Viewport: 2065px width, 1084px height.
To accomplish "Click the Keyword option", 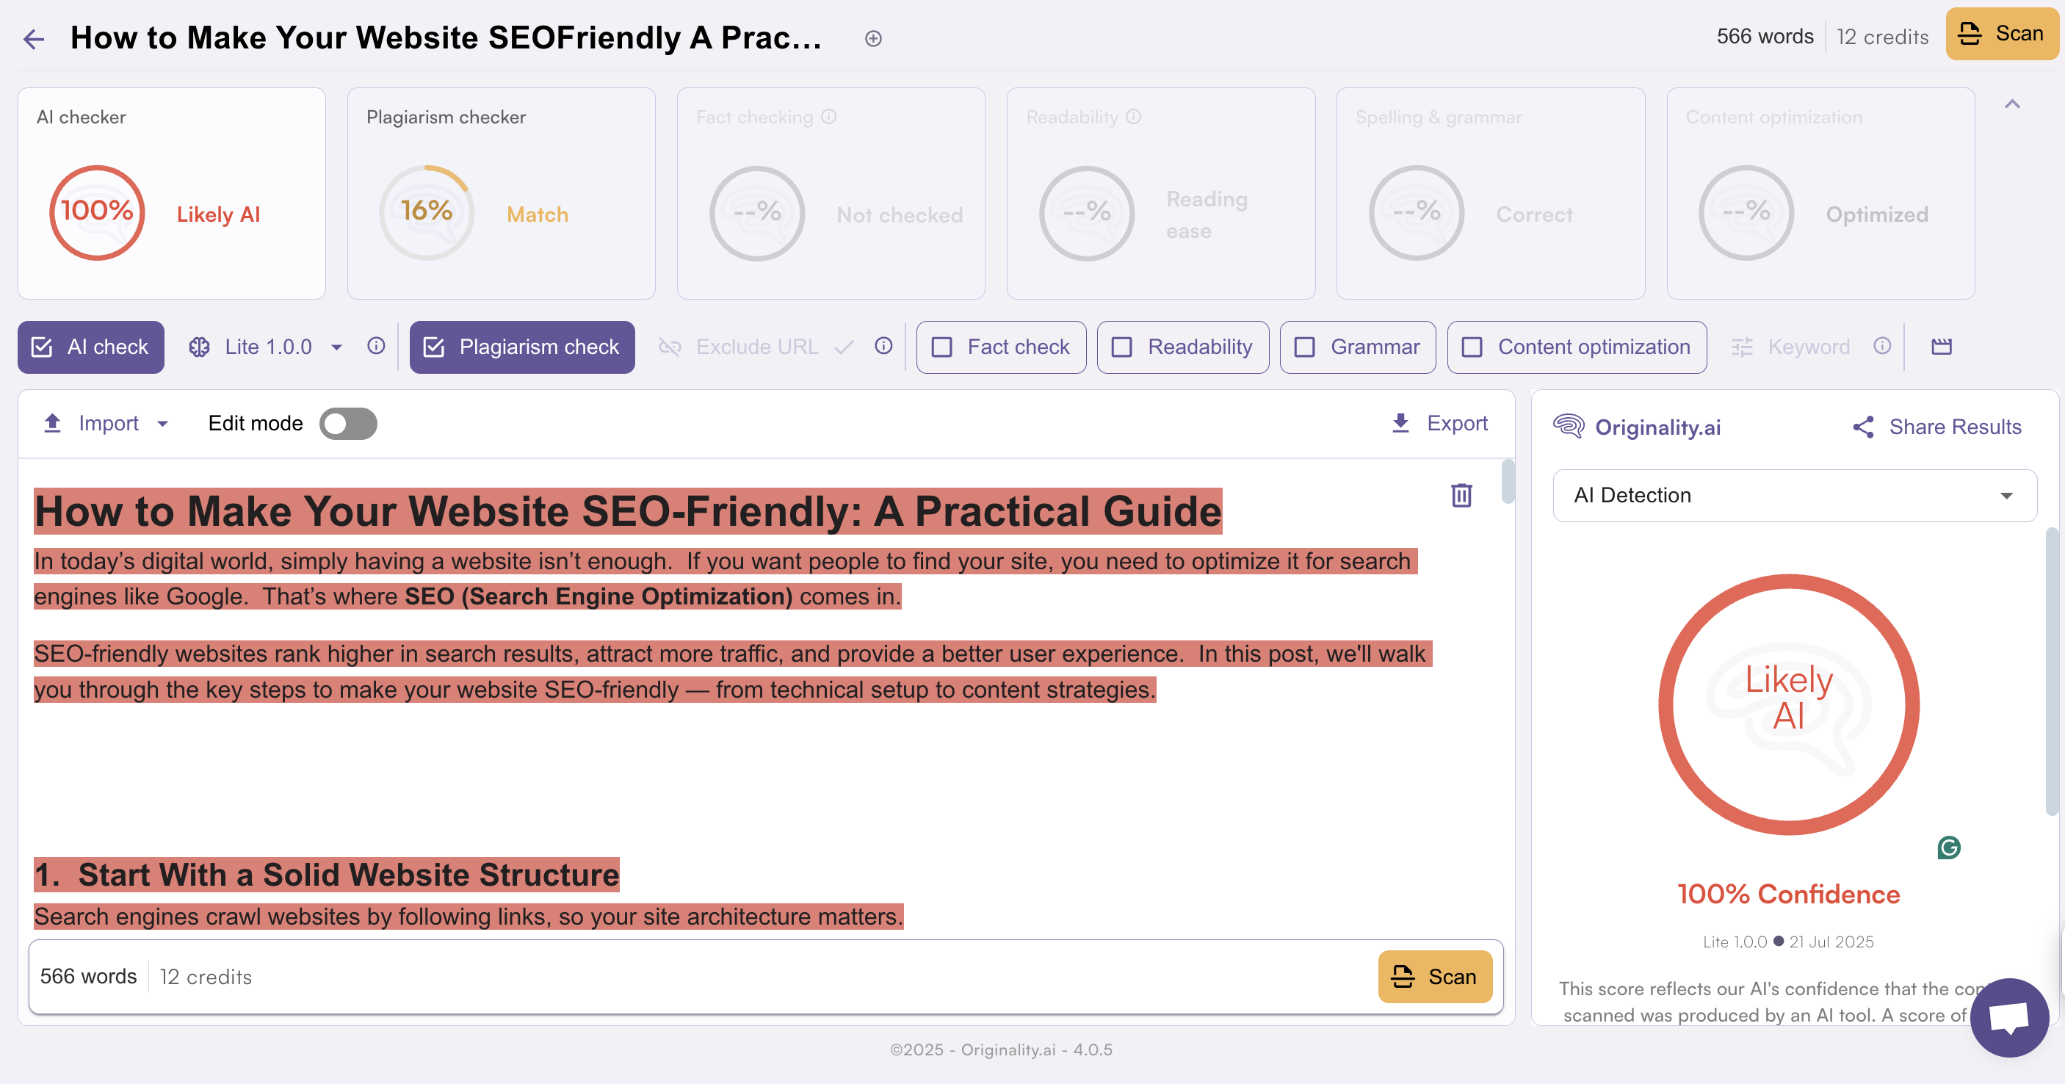I will [1809, 347].
